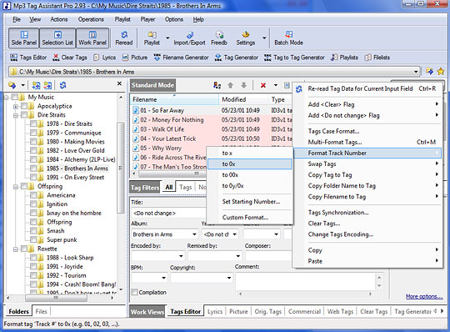This screenshot has width=450, height=332.
Task: Switch to Batch Mode
Action: coord(288,38)
